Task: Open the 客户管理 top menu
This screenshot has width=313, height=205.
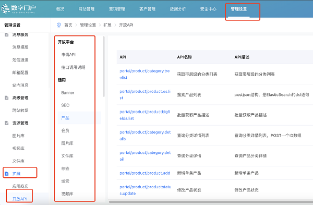Action: click(x=147, y=9)
